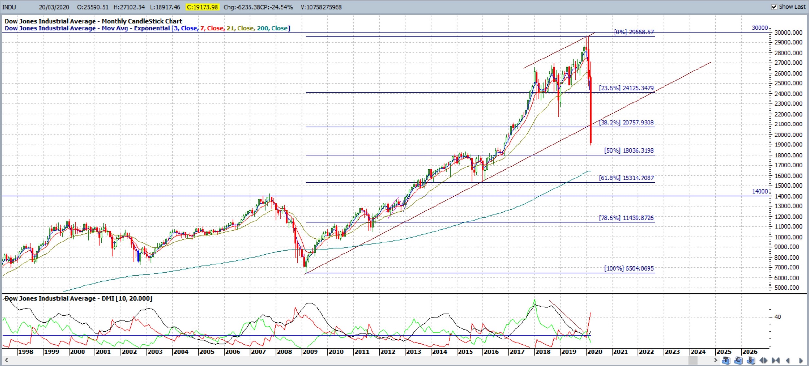
Task: Click the 1998 year label on time axis
Action: (26, 352)
